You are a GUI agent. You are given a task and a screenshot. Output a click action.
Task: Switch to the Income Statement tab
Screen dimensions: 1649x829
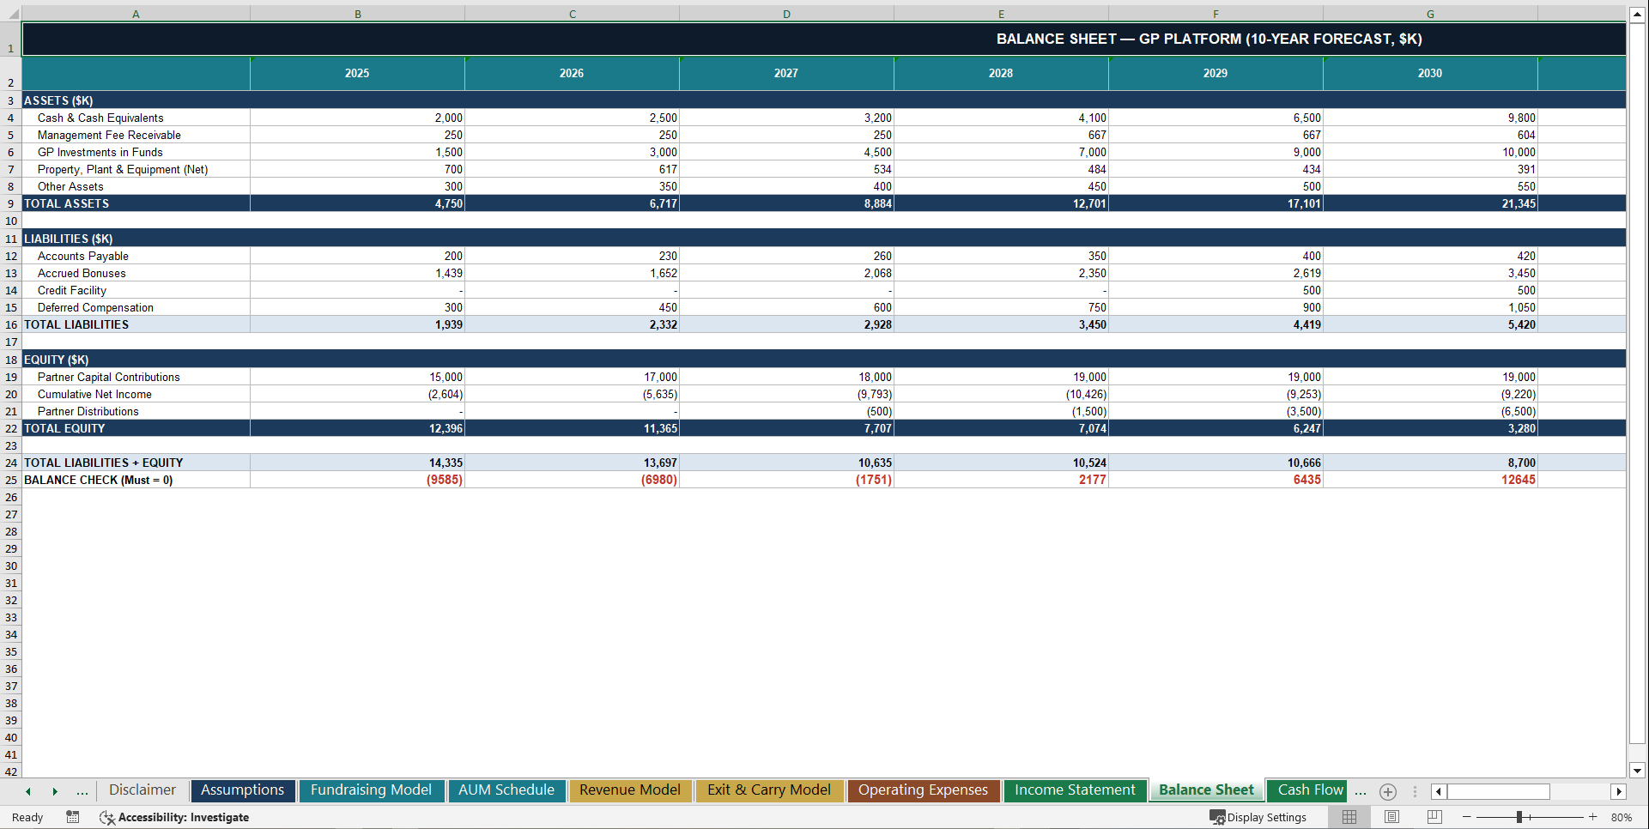(1075, 790)
